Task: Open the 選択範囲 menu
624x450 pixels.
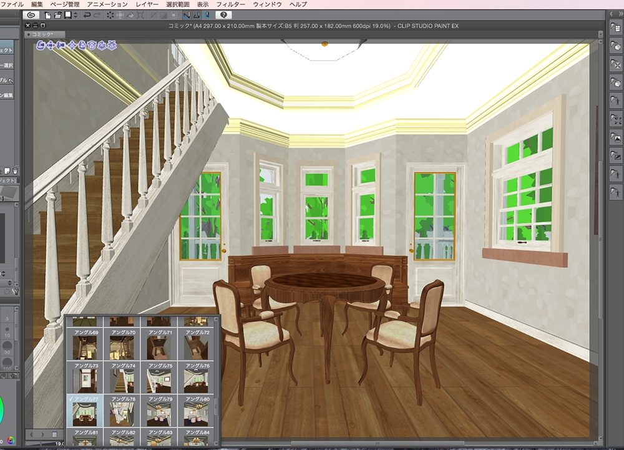Action: pos(177,4)
